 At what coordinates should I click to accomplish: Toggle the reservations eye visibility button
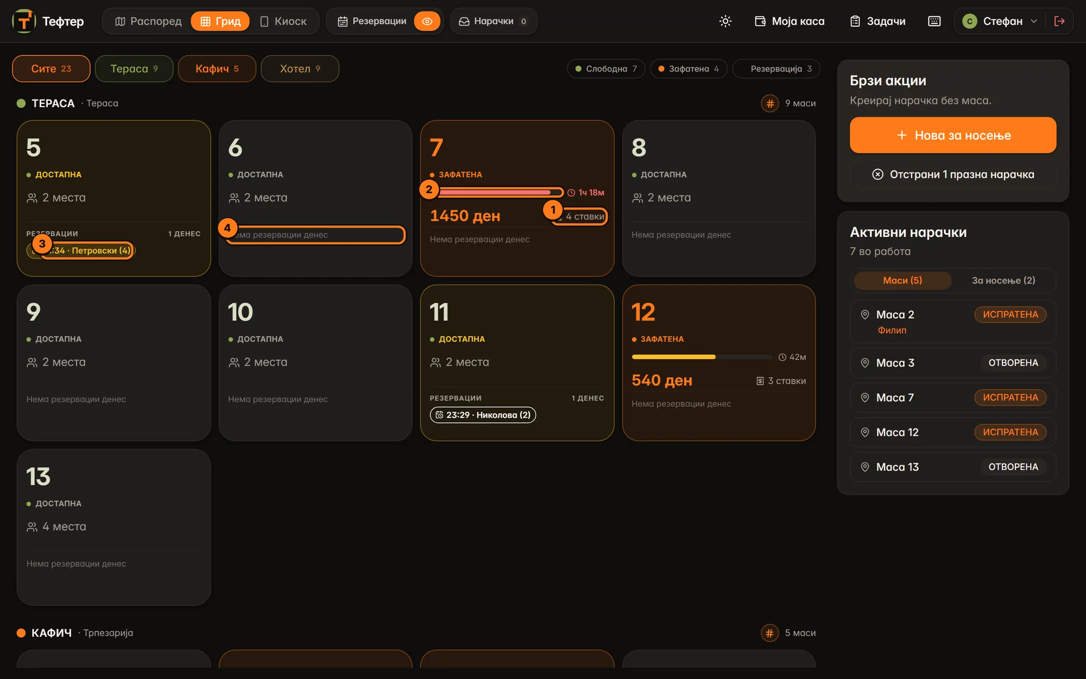pyautogui.click(x=427, y=21)
